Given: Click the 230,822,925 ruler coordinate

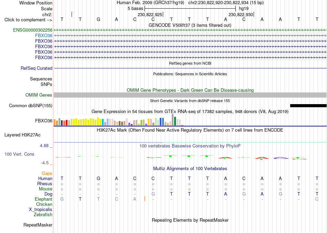Looking at the screenshot, I should [x=150, y=14].
